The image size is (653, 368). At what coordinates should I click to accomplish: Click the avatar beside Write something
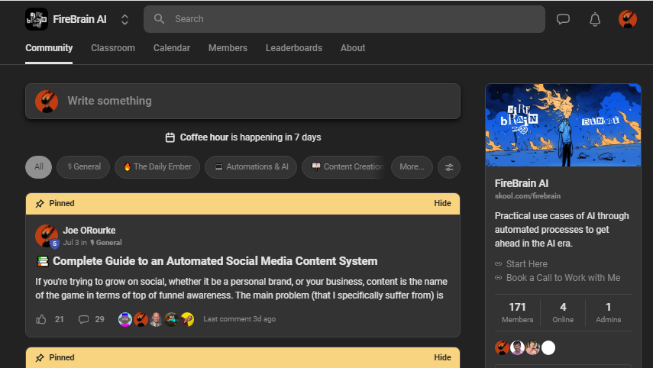47,101
